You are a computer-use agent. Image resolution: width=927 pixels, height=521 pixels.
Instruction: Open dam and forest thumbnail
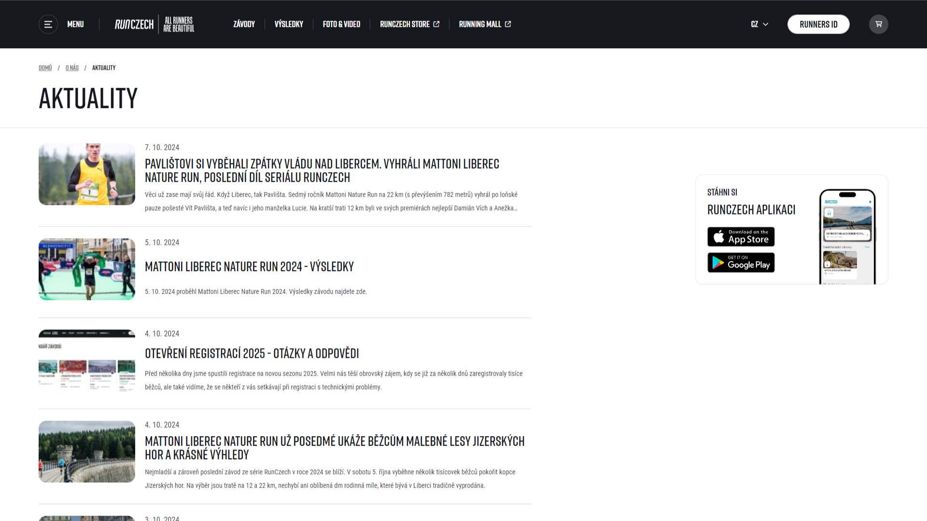pos(87,452)
